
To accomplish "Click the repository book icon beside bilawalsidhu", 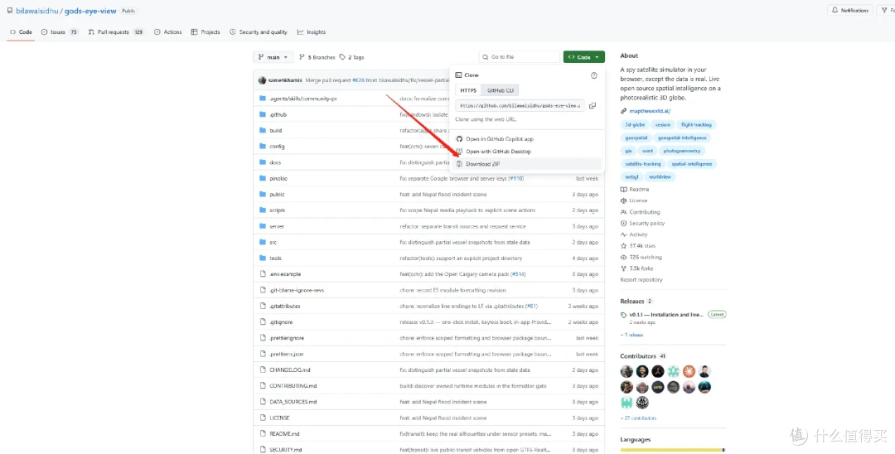I will click(10, 10).
